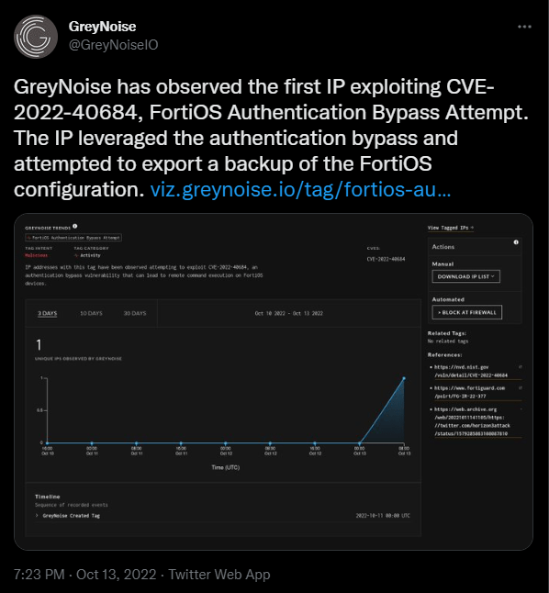Open the tweet's three-dot more menu

point(524,27)
